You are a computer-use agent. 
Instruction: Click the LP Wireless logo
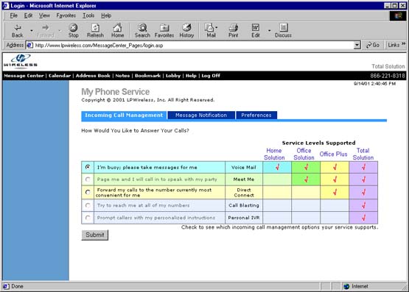click(21, 61)
